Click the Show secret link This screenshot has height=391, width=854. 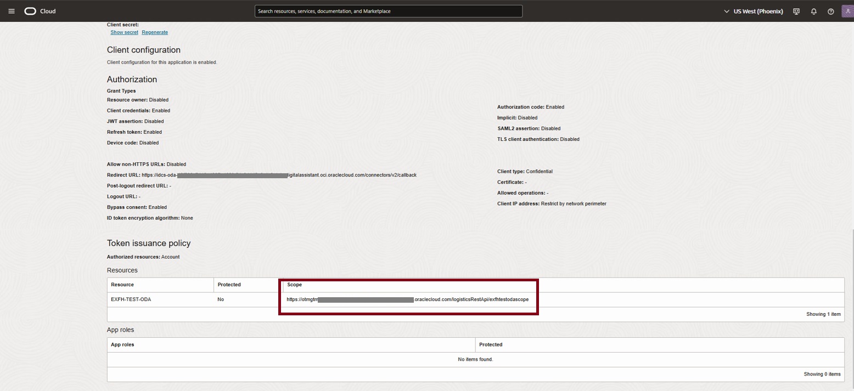[124, 32]
